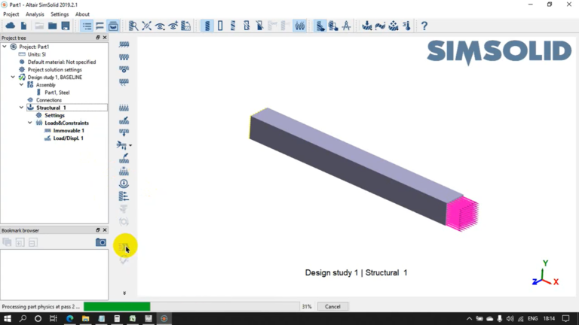This screenshot has height=325, width=579.
Task: Open help with the question mark icon
Action: click(x=424, y=26)
